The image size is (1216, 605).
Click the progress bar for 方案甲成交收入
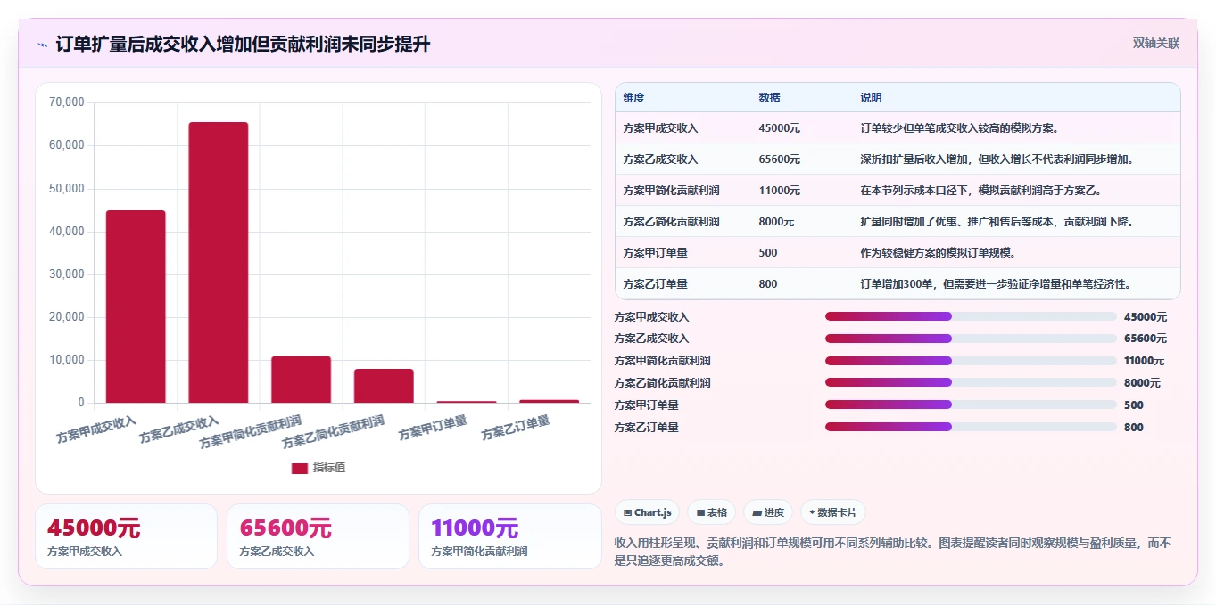click(971, 316)
